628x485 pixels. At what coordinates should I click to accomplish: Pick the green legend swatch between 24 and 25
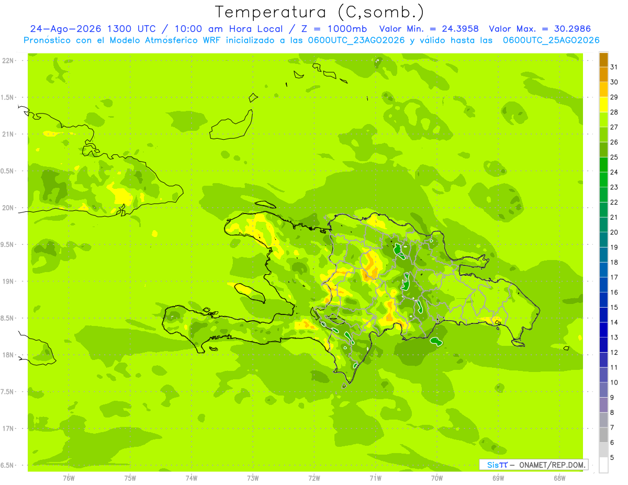pyautogui.click(x=603, y=165)
